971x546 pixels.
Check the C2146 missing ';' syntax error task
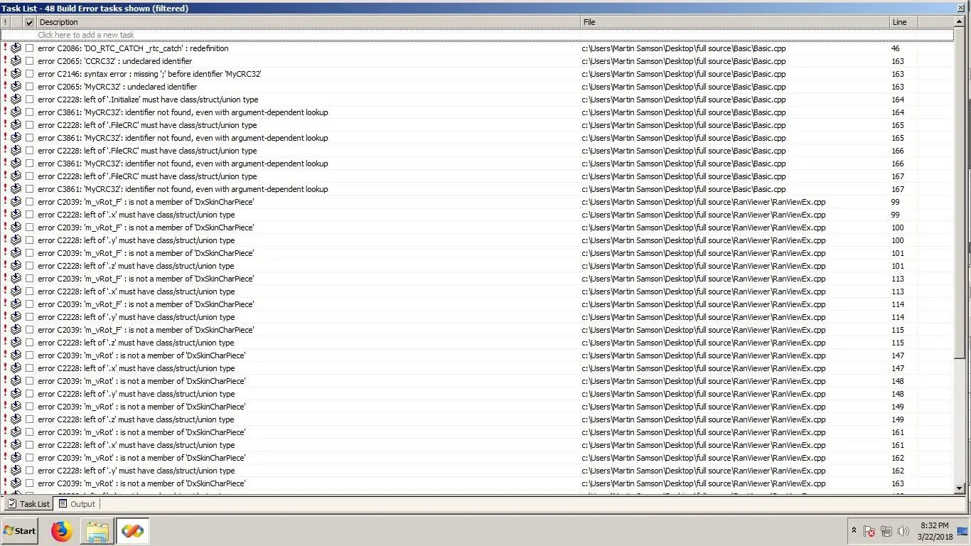(x=29, y=74)
